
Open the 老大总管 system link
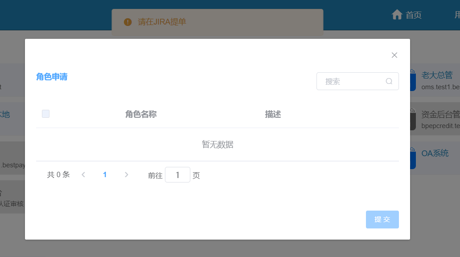coord(436,75)
